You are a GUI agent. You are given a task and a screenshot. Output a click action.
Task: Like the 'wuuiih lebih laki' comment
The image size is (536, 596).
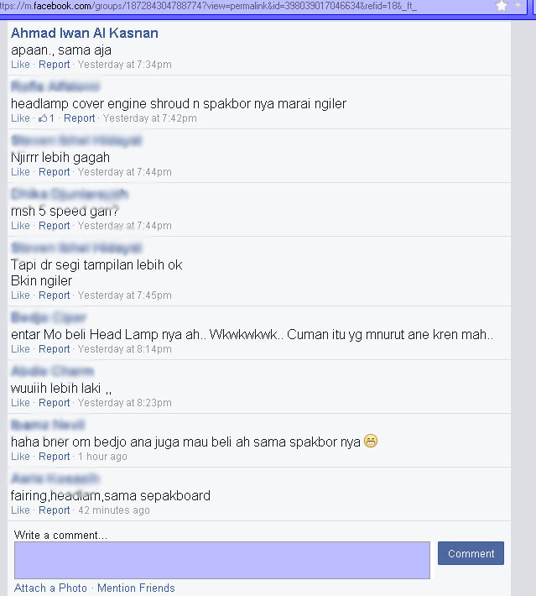20,403
